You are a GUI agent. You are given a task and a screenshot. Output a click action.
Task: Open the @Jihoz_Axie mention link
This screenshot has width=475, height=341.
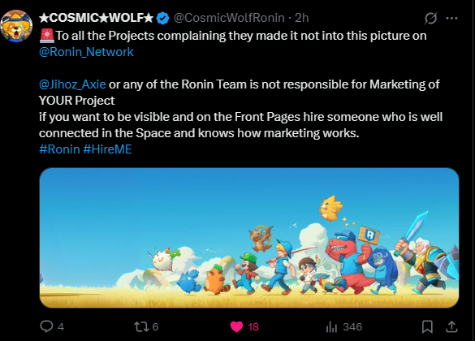coord(72,84)
